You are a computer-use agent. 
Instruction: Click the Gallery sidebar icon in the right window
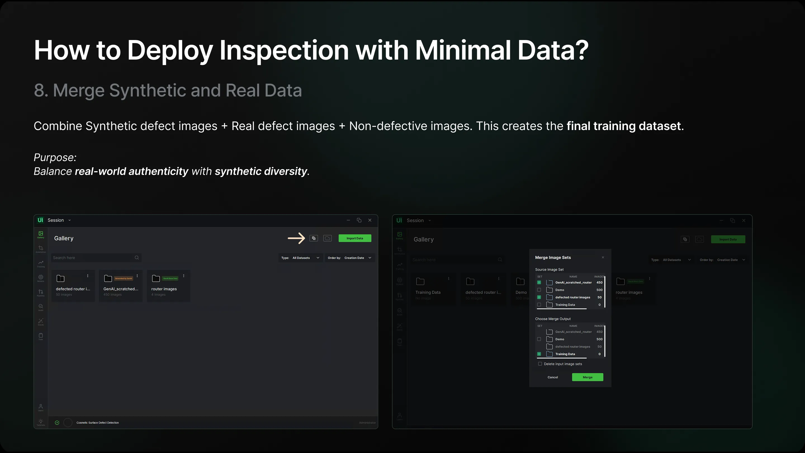[399, 235]
